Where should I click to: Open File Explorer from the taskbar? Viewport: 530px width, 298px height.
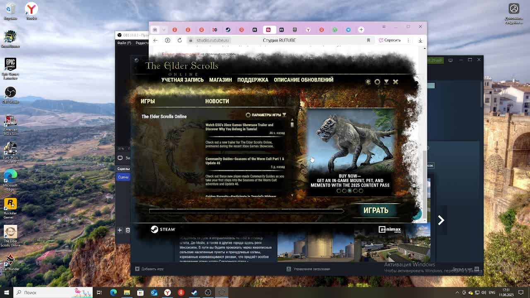[x=127, y=293]
